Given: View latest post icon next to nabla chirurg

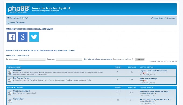Looking at the screenshot, I should point(156,102).
